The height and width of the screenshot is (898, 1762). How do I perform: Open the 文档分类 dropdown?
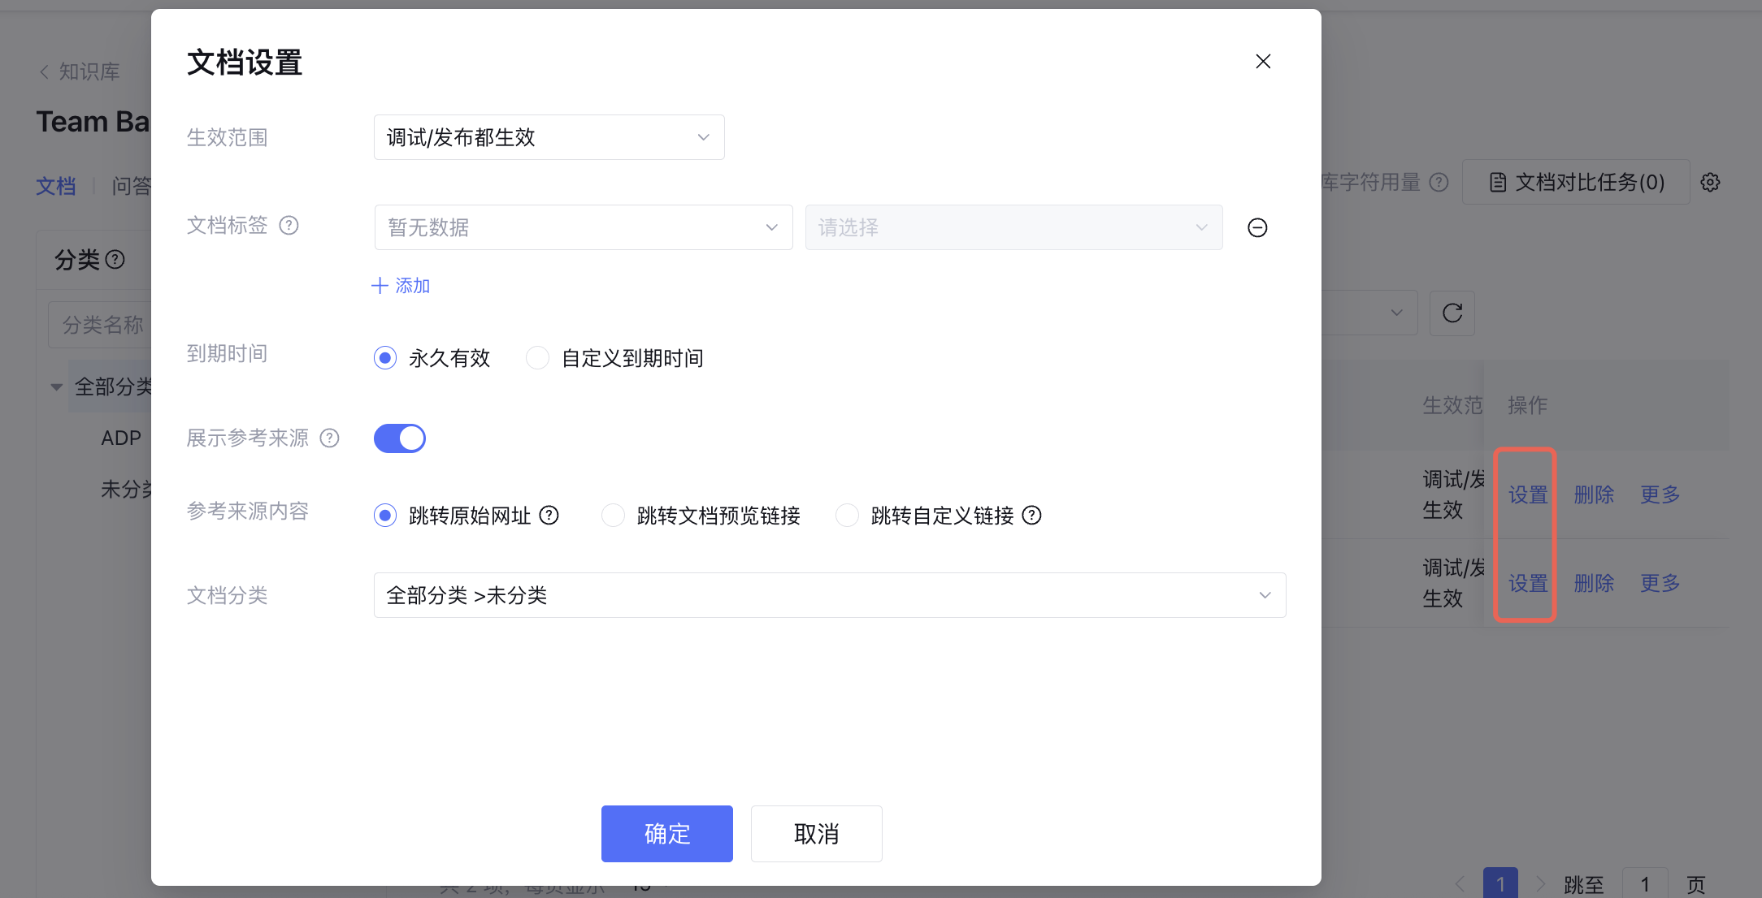coord(829,595)
